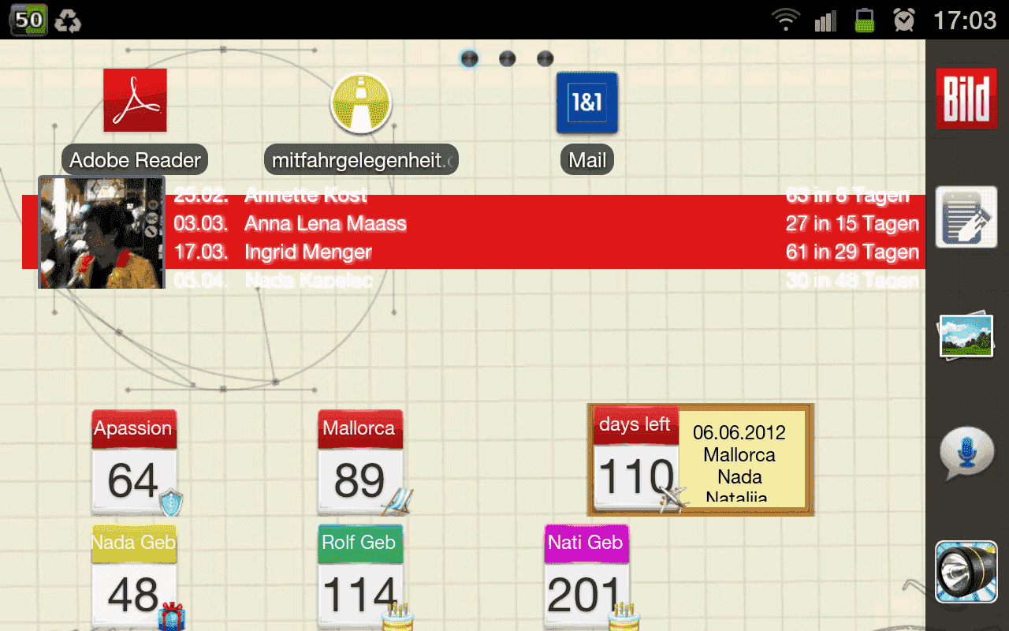The image size is (1009, 631).
Task: Tap the alarm clock status icon
Action: pyautogui.click(x=904, y=20)
